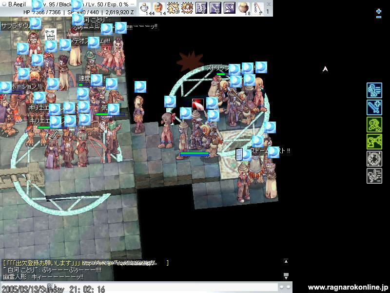Click the white arrow marker on the minimap
This screenshot has height=293, width=390.
click(x=325, y=69)
